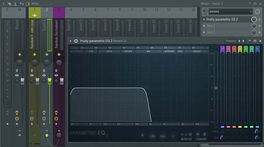Click the purple band 1 type icon atop slider
This screenshot has width=264, height=147.
(222, 49)
